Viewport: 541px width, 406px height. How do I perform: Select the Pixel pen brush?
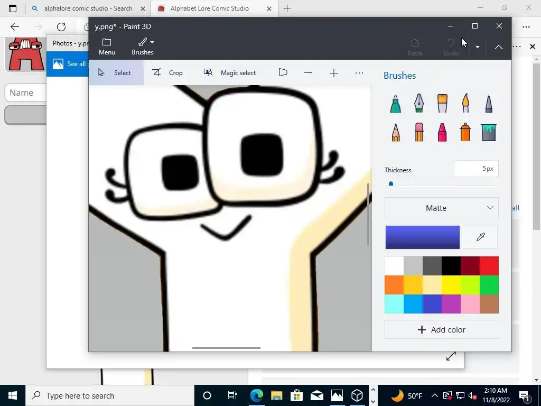[489, 104]
